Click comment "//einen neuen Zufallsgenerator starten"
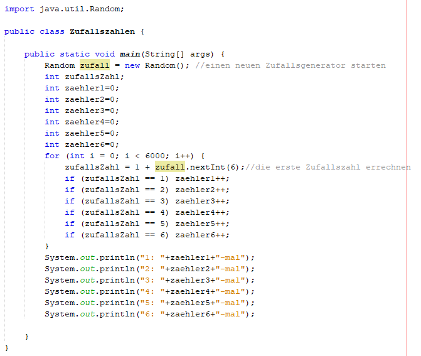 [290, 65]
